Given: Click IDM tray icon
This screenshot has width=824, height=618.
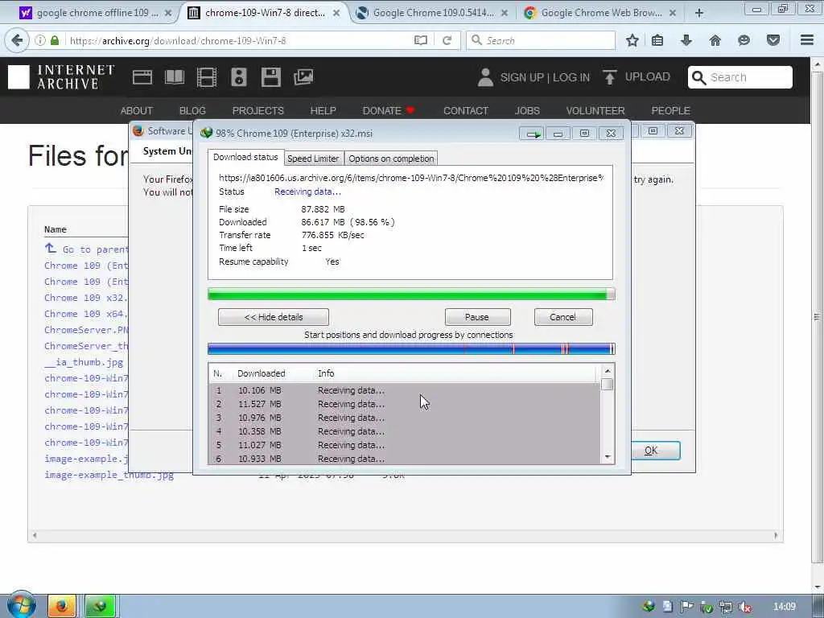Looking at the screenshot, I should (x=649, y=607).
